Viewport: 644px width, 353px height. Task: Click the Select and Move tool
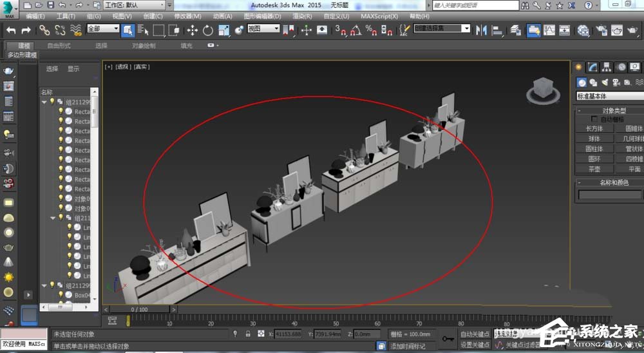click(192, 30)
